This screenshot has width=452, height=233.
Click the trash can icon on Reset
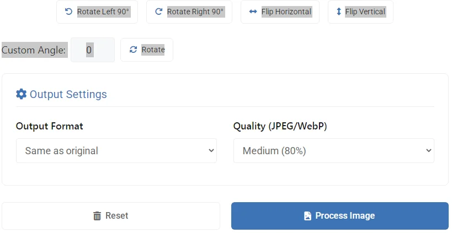pos(97,216)
